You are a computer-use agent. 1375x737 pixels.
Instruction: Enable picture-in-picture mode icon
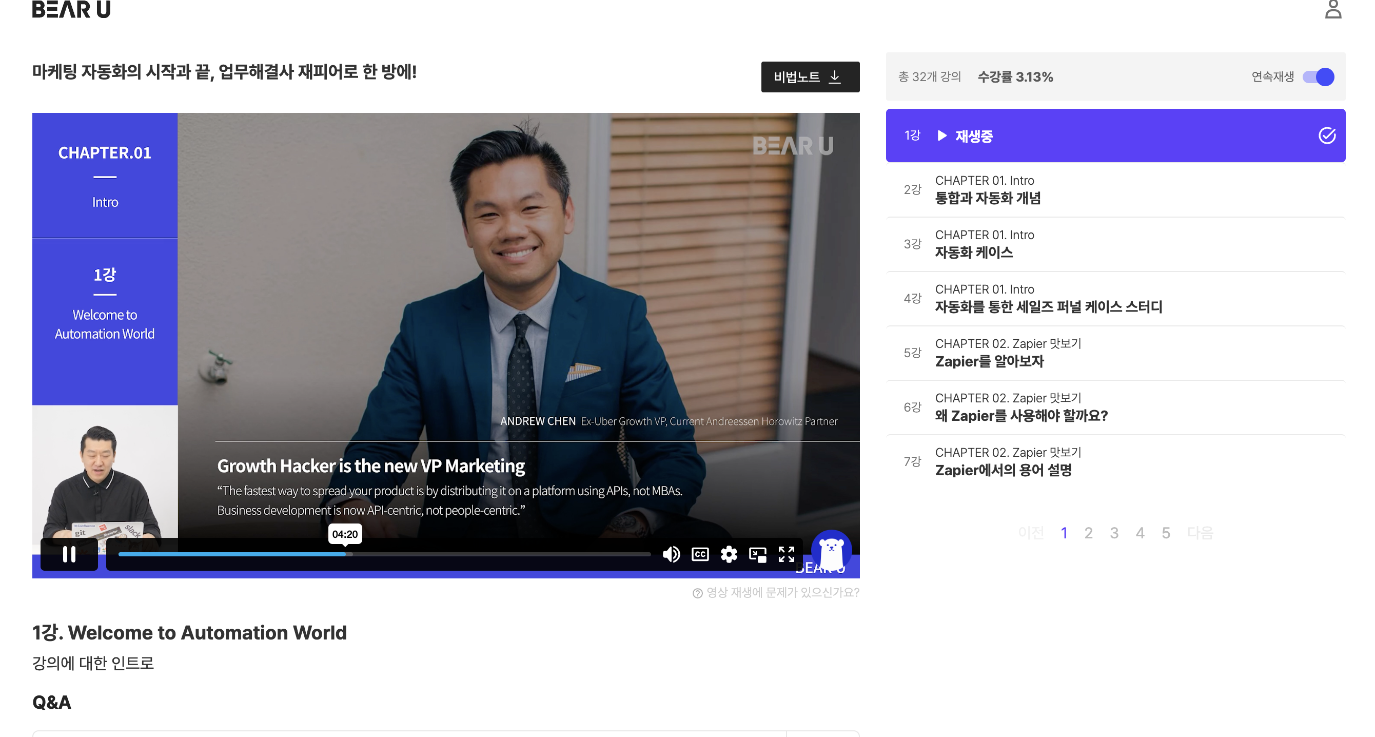click(757, 554)
